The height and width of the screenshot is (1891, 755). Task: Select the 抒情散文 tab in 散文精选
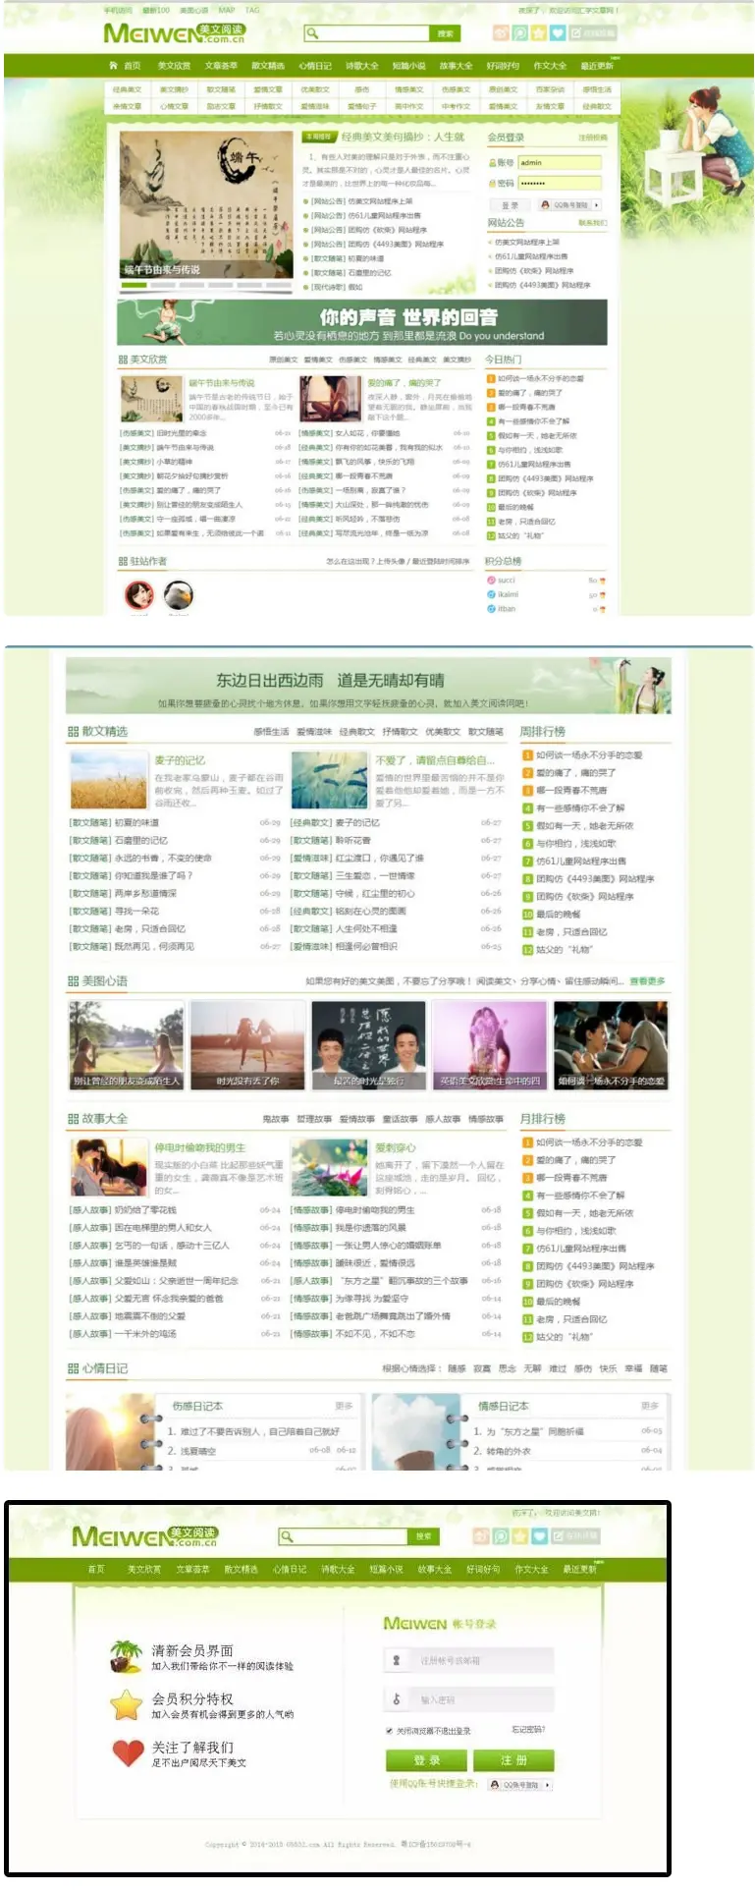[x=400, y=732]
